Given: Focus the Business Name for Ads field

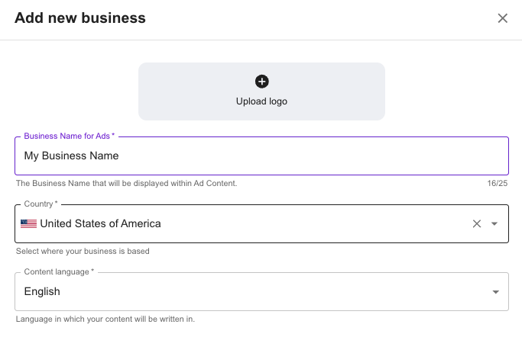Looking at the screenshot, I should (x=306, y=156).
